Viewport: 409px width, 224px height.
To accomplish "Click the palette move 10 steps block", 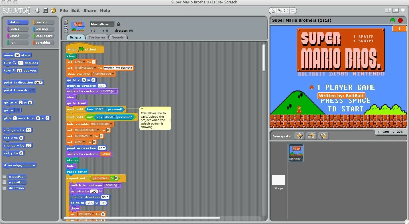I will point(17,55).
